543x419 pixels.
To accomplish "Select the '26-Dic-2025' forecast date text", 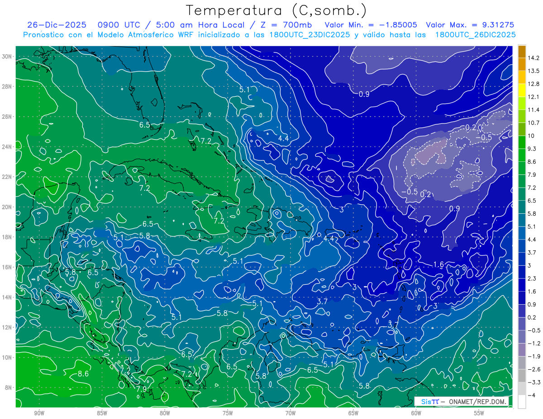I will click(x=57, y=25).
